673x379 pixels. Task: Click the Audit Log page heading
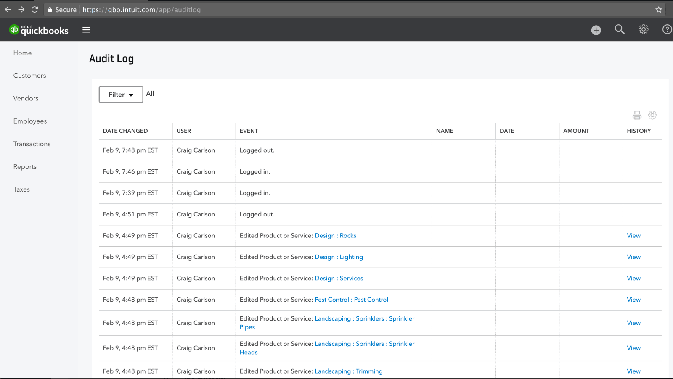[x=111, y=59]
